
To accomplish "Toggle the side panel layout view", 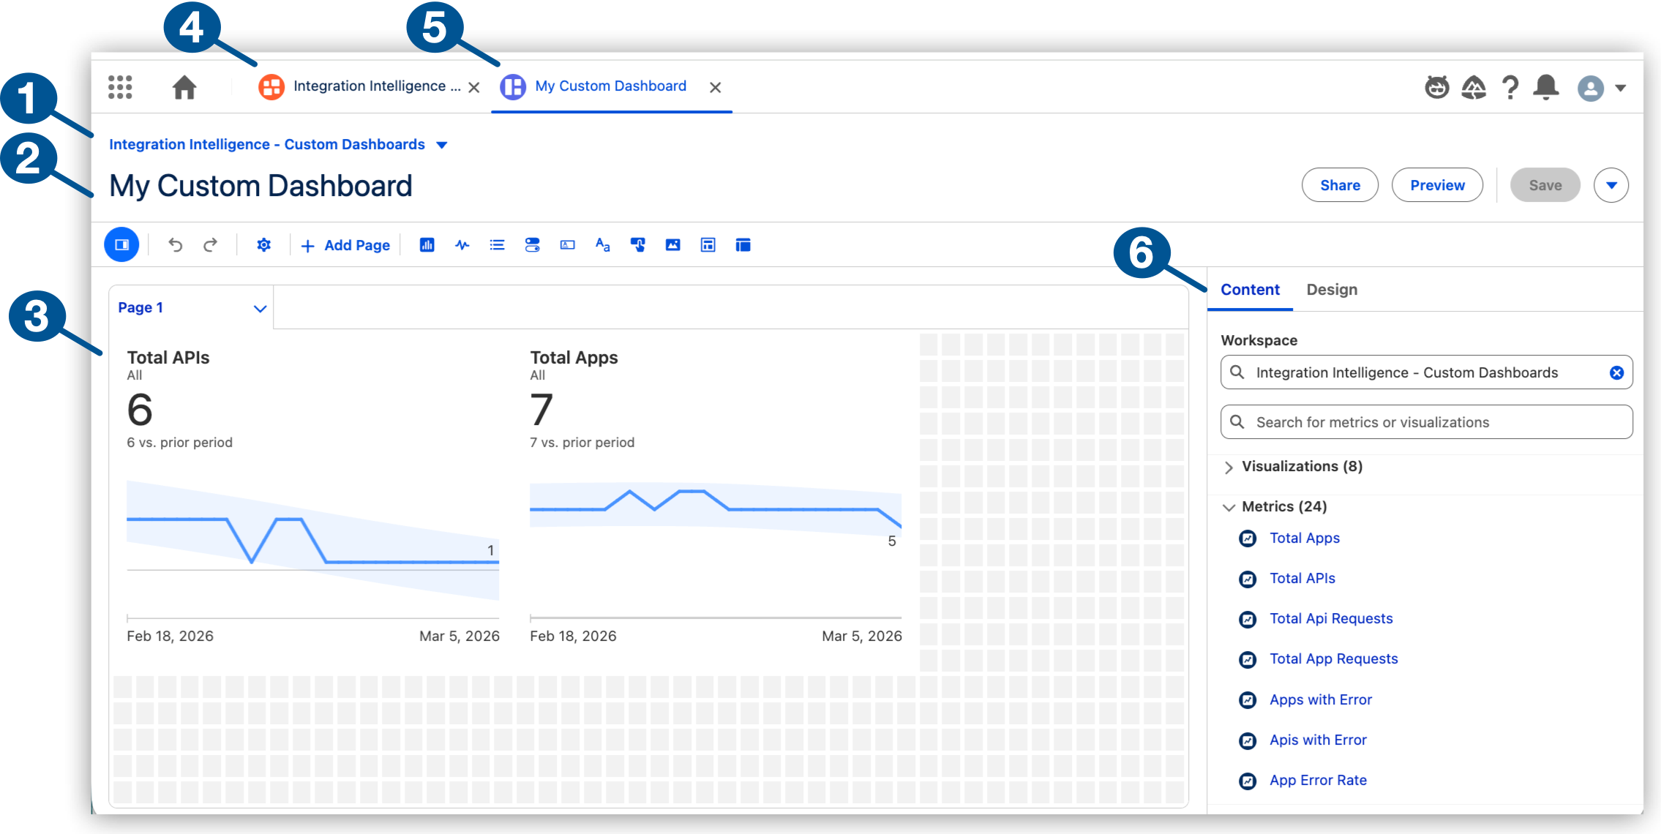I will coord(121,244).
